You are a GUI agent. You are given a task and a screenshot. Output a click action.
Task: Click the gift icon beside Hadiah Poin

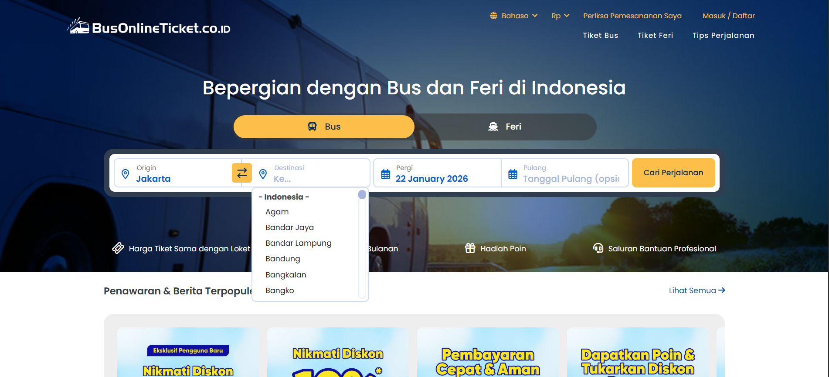(x=470, y=248)
